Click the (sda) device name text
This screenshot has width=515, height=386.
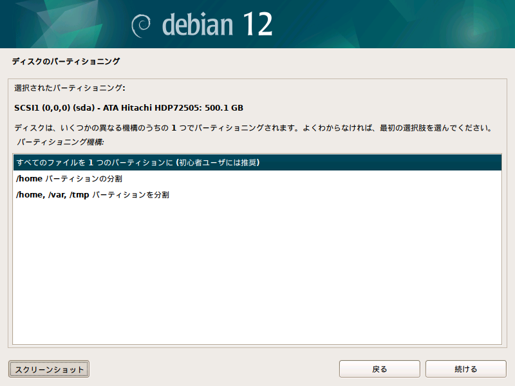click(x=84, y=108)
